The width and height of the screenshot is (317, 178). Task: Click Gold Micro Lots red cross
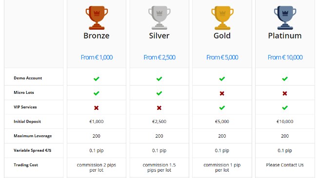(x=222, y=93)
